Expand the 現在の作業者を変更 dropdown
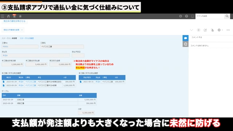The height and width of the screenshot is (131, 233). [x=13, y=30]
